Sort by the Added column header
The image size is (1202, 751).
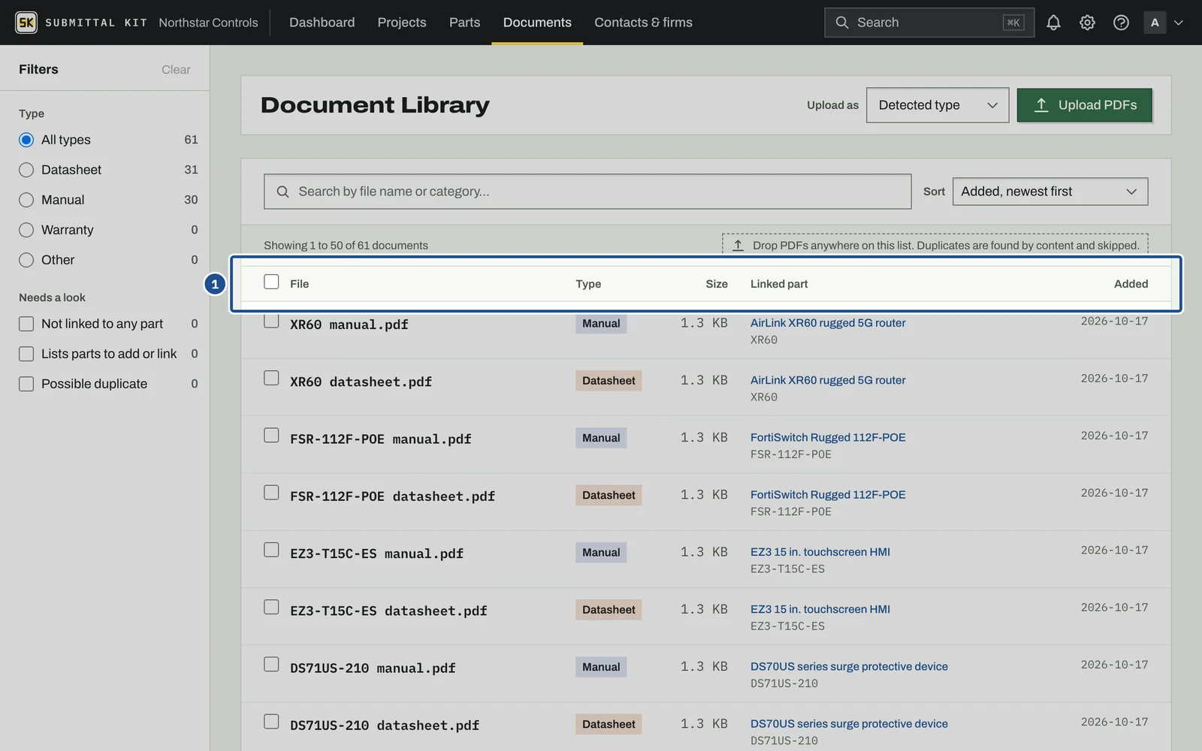point(1131,284)
